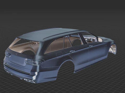
Task: Click the fuel filler door on the car
Action: tap(60, 55)
